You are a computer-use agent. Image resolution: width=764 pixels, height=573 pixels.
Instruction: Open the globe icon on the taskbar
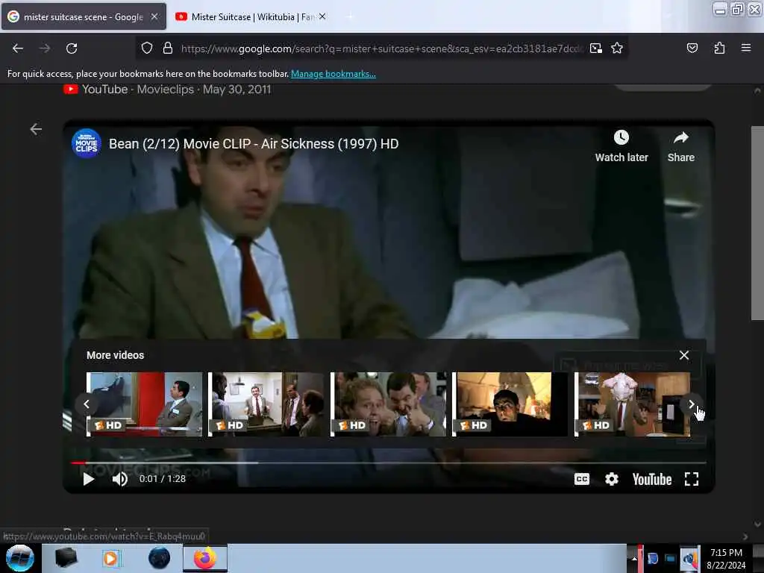(160, 558)
